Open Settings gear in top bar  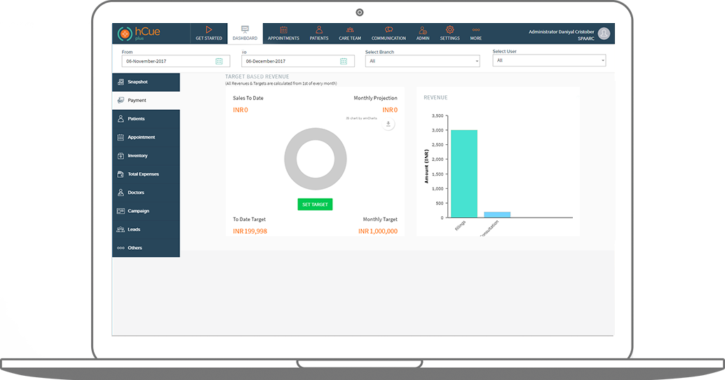[450, 29]
